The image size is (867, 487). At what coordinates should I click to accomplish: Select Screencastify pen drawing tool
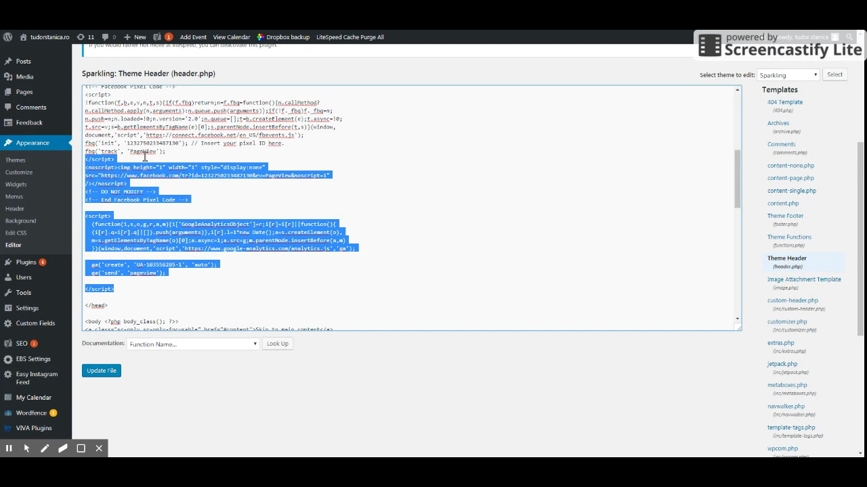point(45,448)
